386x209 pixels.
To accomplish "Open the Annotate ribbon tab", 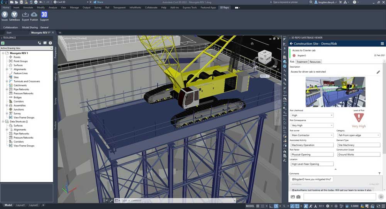I will tap(28, 8).
